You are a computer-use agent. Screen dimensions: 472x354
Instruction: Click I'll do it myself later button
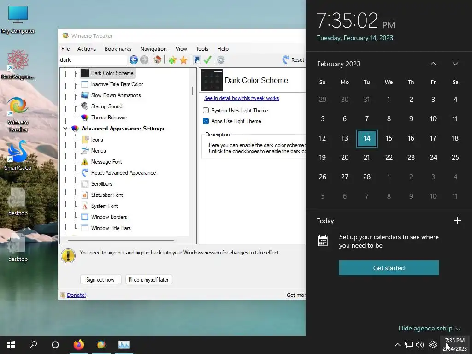tap(149, 280)
